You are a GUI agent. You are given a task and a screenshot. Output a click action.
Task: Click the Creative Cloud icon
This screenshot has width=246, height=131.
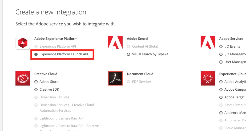(x=23, y=78)
